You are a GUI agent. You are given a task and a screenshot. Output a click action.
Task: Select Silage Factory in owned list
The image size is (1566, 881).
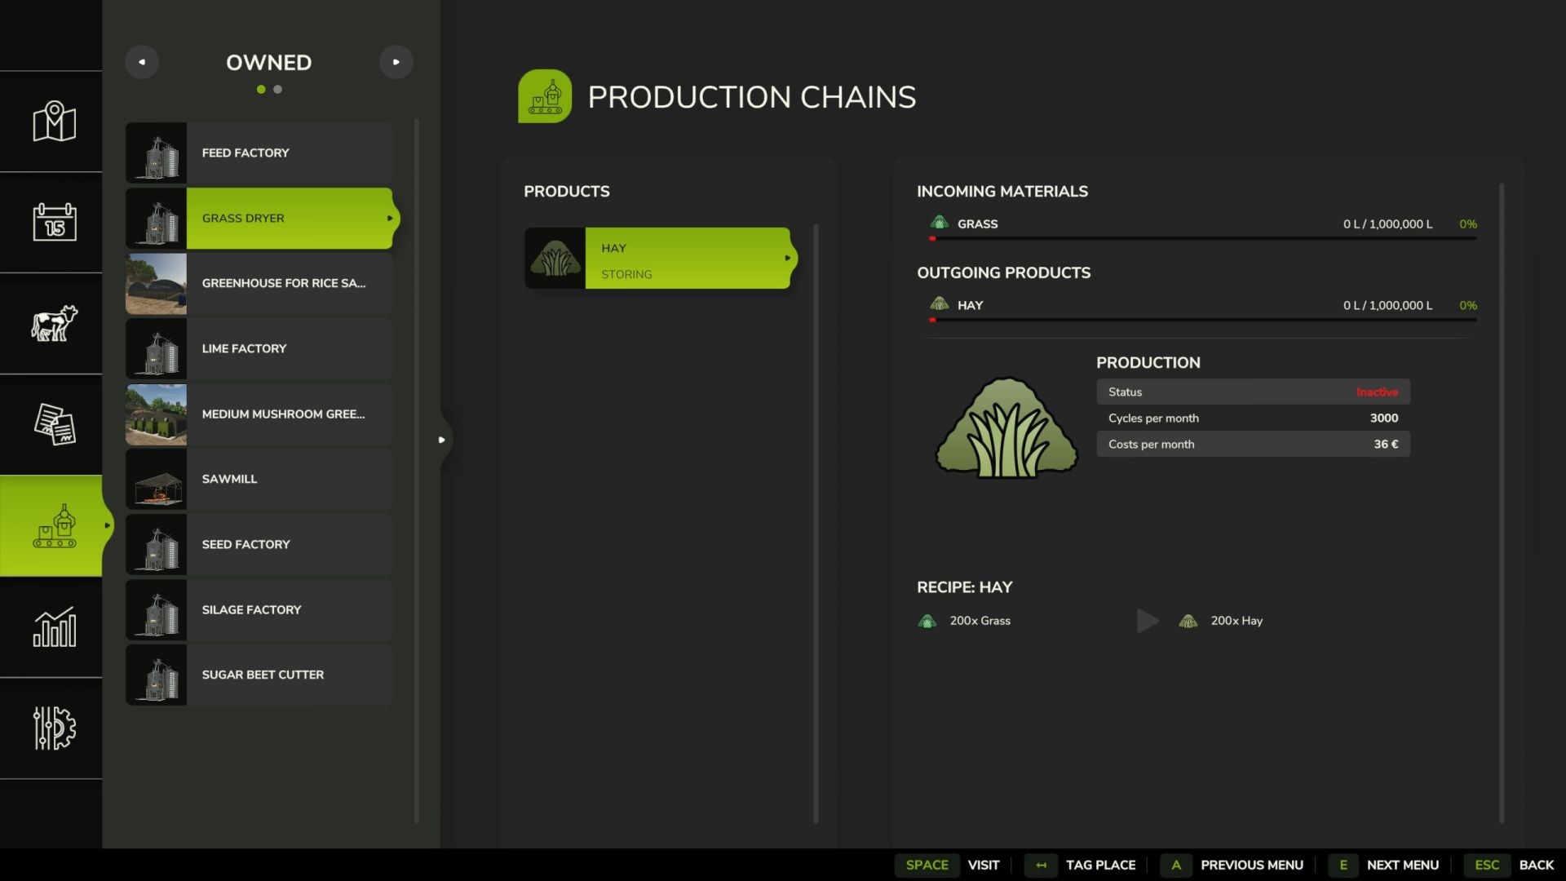pos(259,610)
